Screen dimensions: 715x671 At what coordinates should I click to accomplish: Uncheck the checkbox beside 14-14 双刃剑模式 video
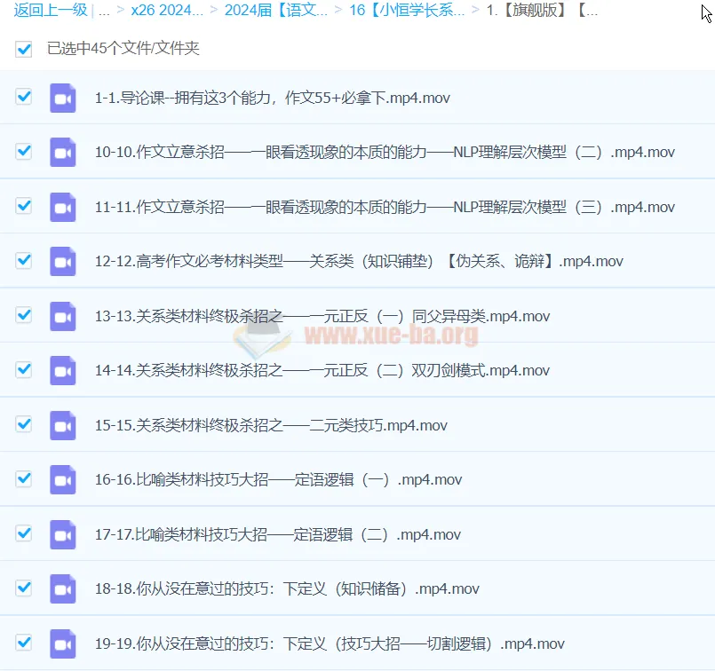[23, 369]
